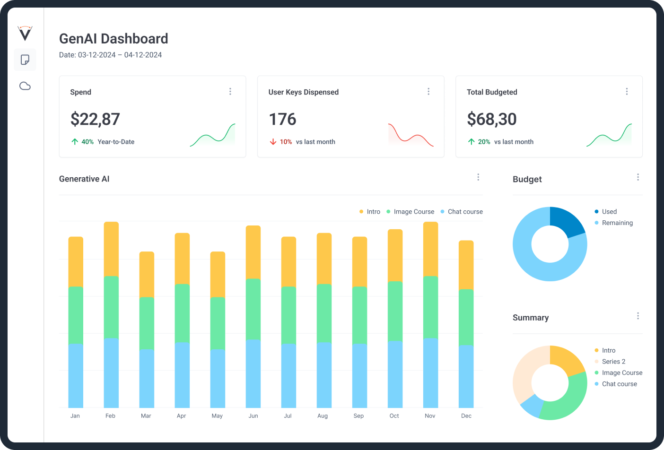Open the User Keys Dispensed options menu

pos(428,91)
